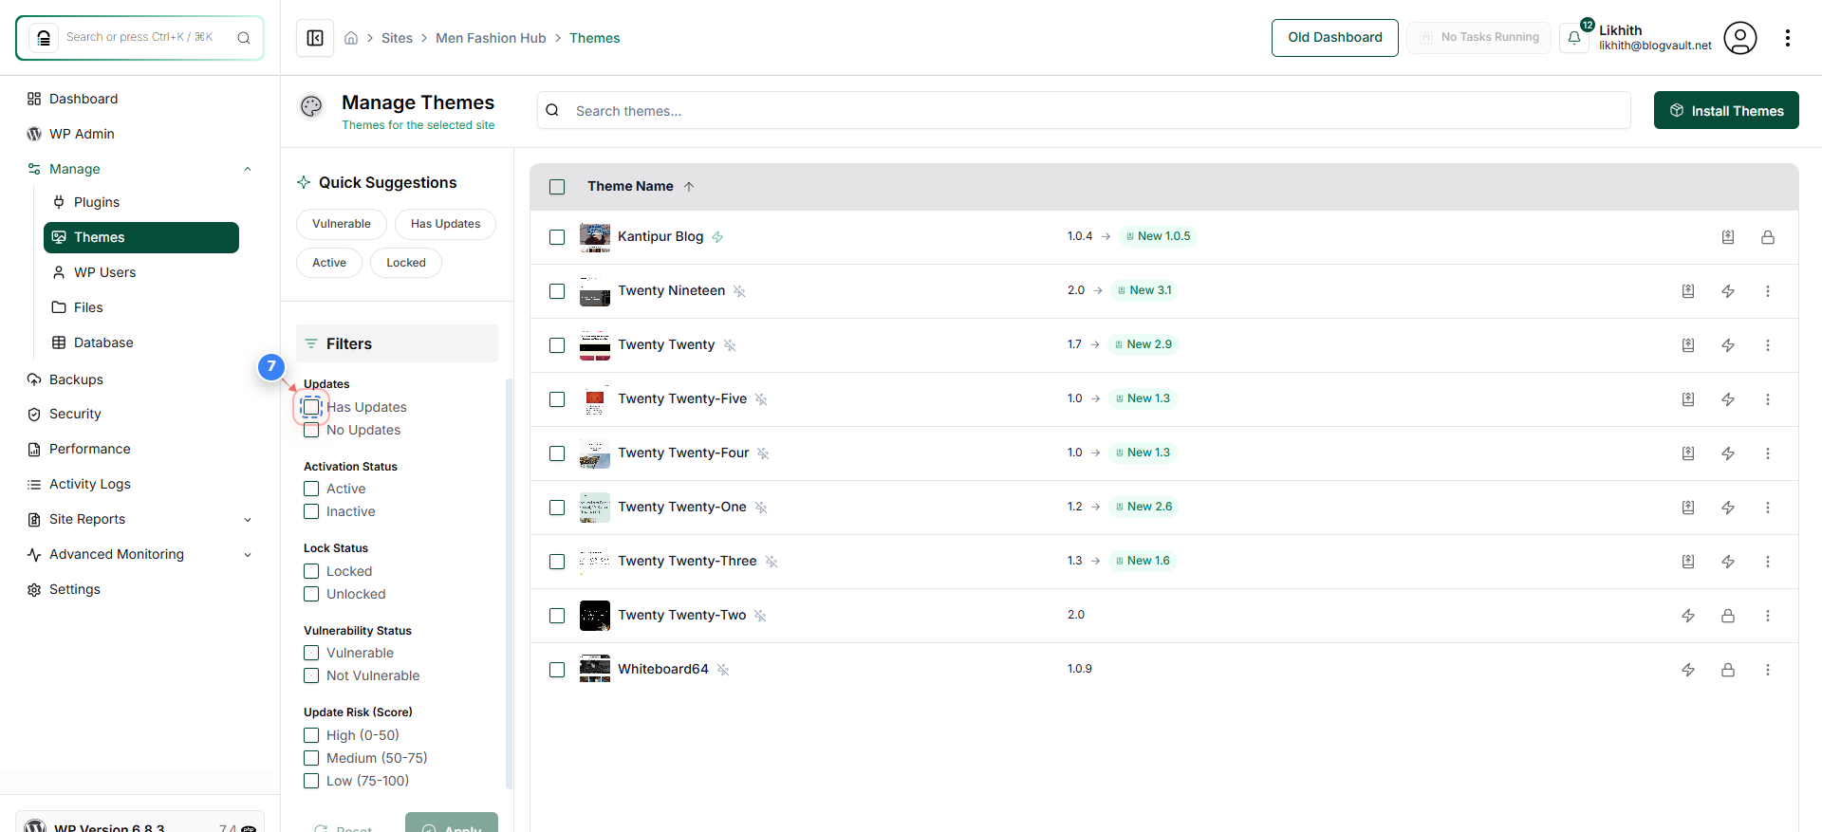This screenshot has height=832, width=1822.
Task: Click the search magnifier in the global search
Action: coord(244,38)
